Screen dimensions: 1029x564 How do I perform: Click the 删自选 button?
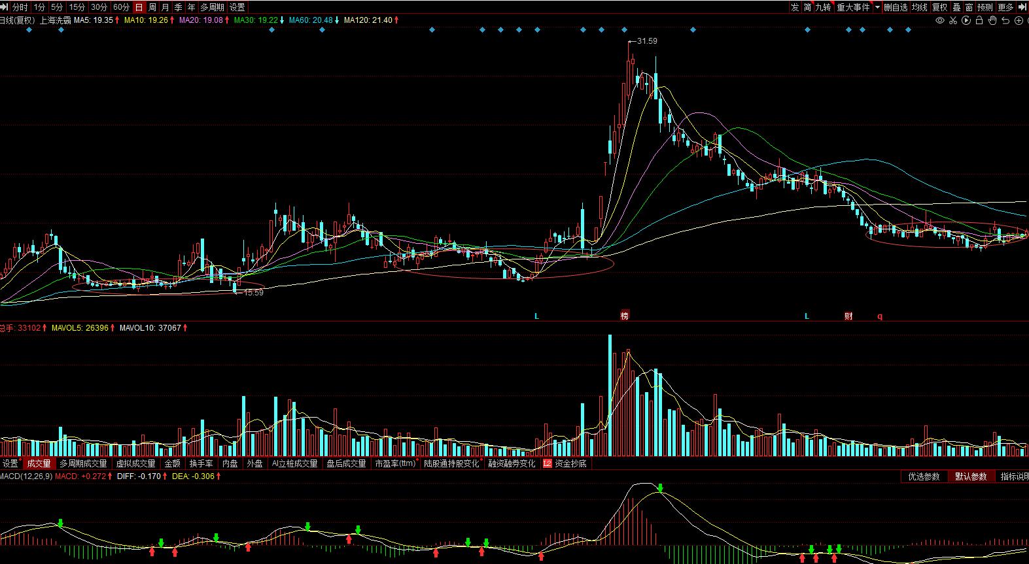(896, 7)
